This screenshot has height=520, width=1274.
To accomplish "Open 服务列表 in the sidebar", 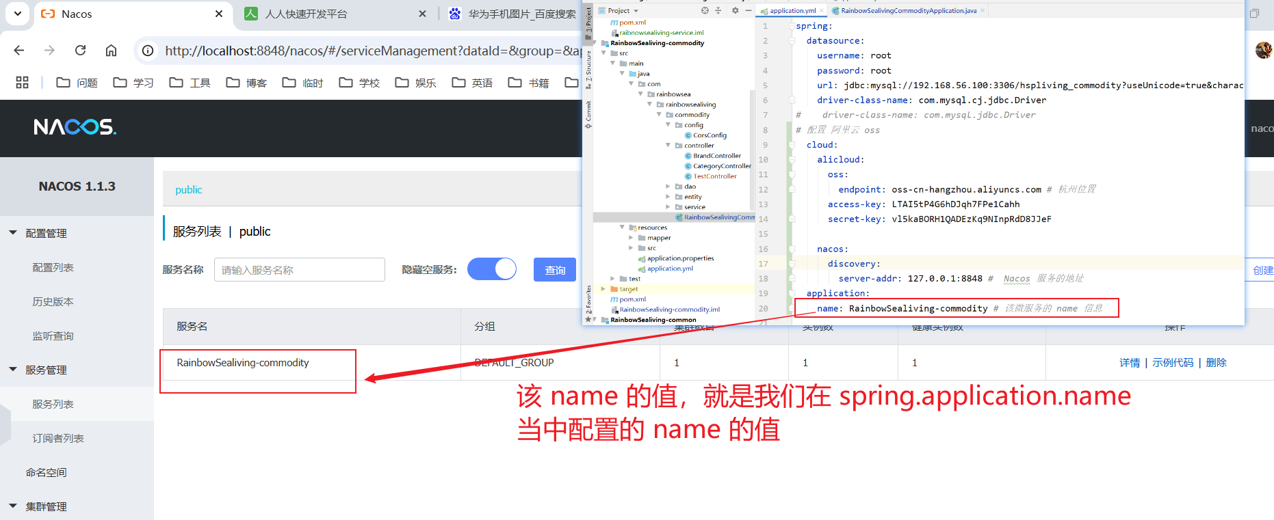I will pyautogui.click(x=53, y=404).
